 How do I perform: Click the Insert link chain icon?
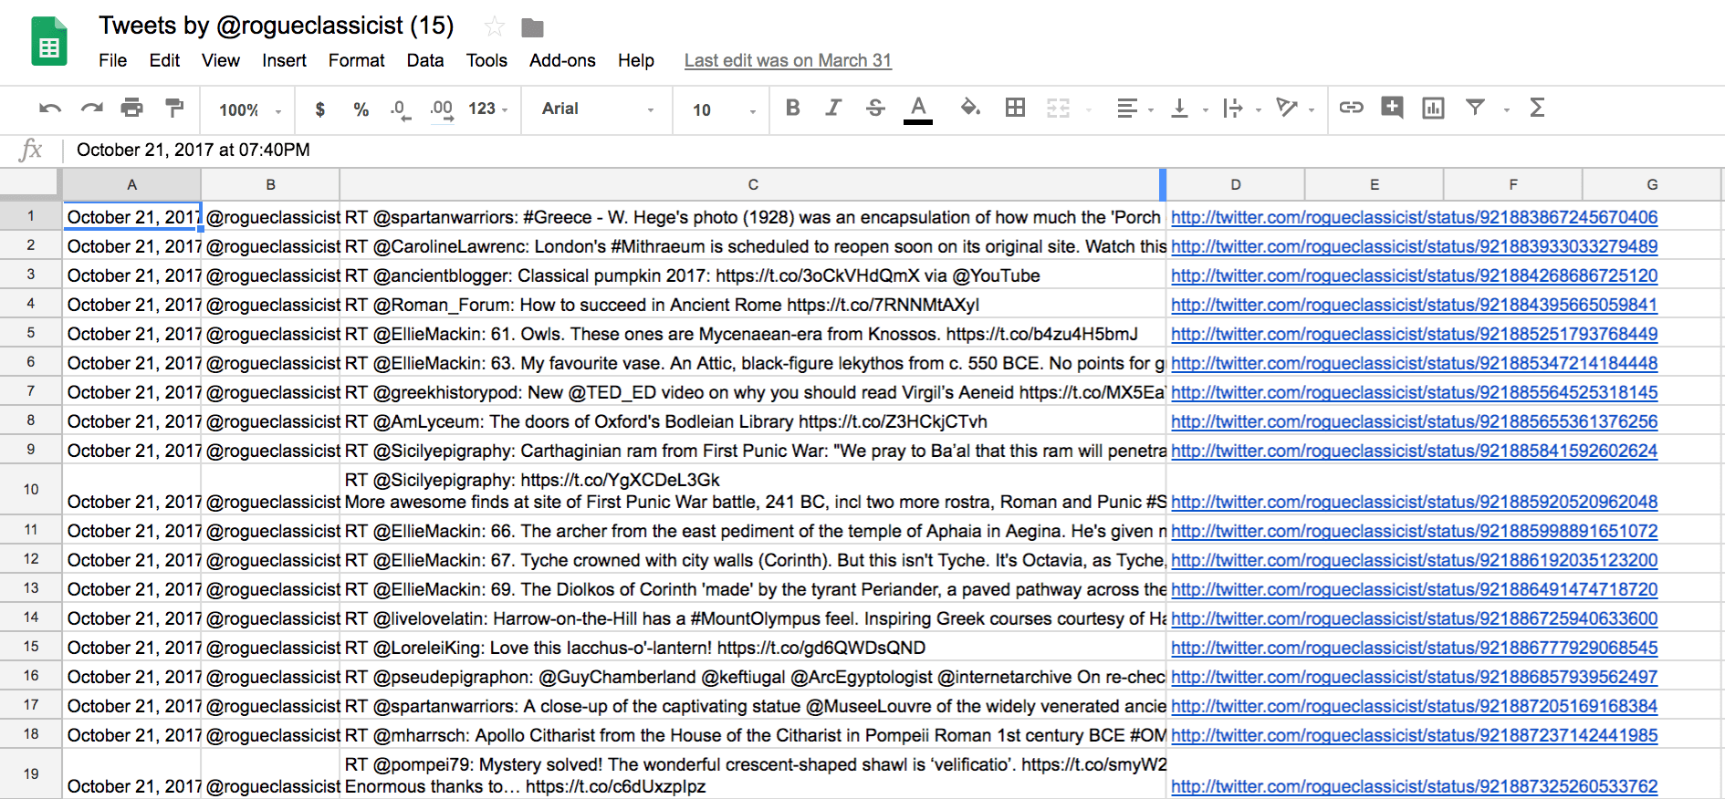(1351, 108)
